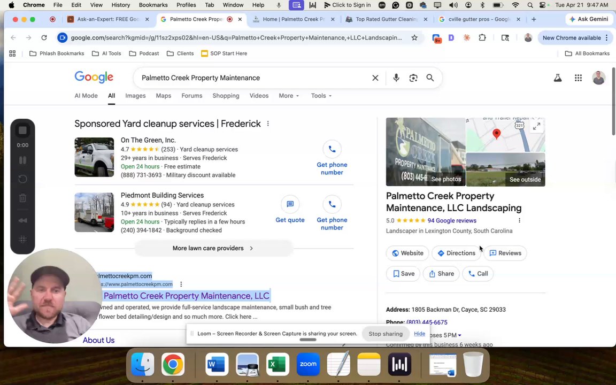Click the phone icon for Piedmont Building Services
Image resolution: width=616 pixels, height=385 pixels.
pyautogui.click(x=332, y=204)
